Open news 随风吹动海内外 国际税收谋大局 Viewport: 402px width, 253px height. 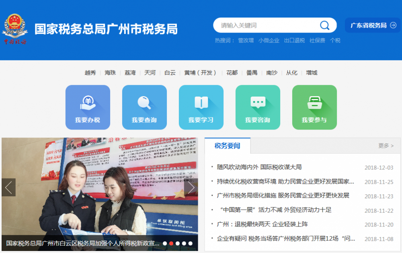pyautogui.click(x=259, y=167)
